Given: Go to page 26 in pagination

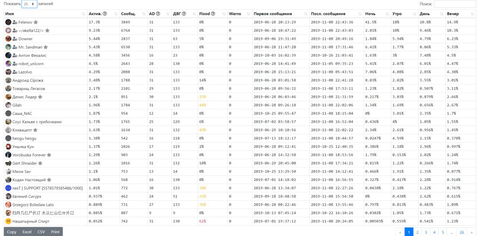Looking at the screenshot, I should (x=462, y=232).
